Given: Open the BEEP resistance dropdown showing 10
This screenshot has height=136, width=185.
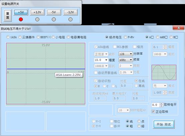Looking at the screenshot, I should coord(124,110).
